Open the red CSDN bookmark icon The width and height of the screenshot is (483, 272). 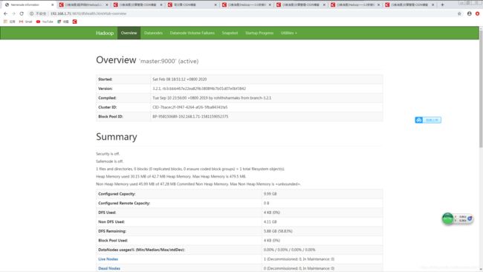point(74,22)
